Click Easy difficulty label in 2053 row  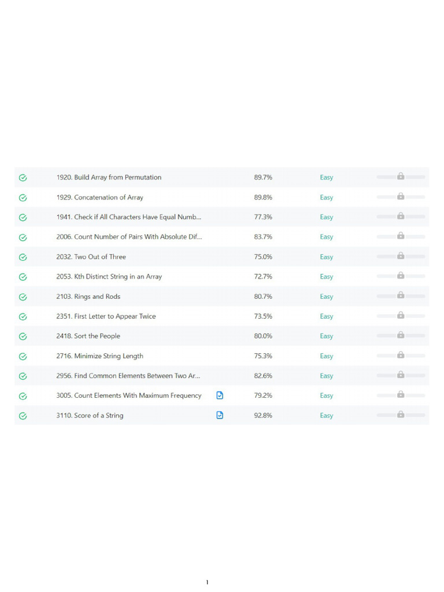pyautogui.click(x=327, y=277)
